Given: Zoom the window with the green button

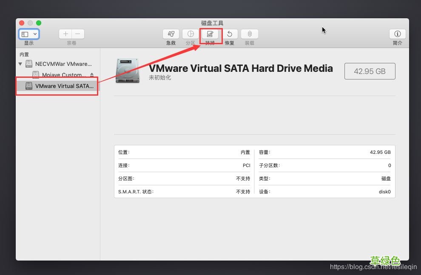Looking at the screenshot, I should (x=39, y=23).
